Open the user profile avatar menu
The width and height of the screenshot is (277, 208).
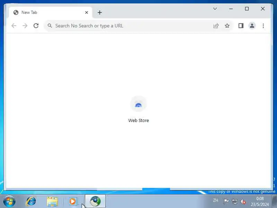pyautogui.click(x=252, y=26)
